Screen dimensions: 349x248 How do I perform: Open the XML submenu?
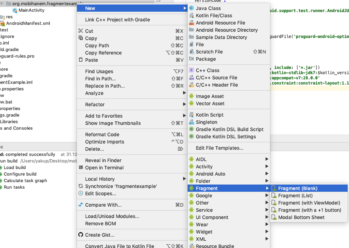point(229,239)
